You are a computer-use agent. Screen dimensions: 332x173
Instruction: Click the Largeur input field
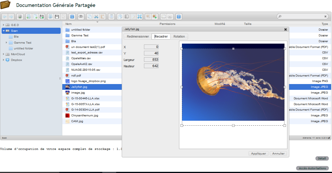pyautogui.click(x=151, y=59)
